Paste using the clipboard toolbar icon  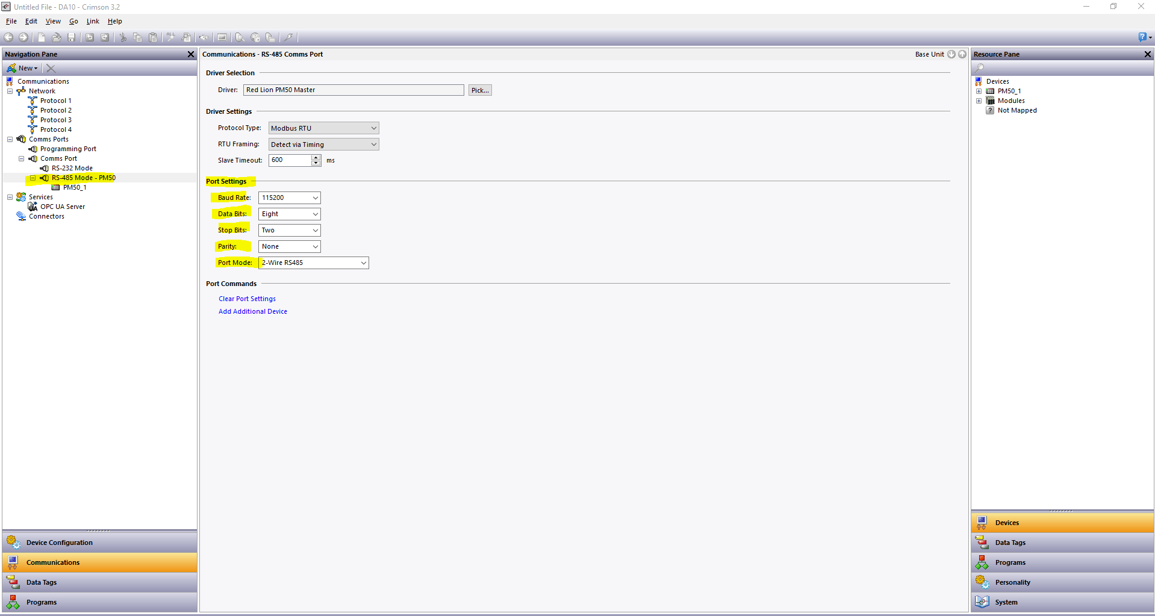[x=153, y=37]
